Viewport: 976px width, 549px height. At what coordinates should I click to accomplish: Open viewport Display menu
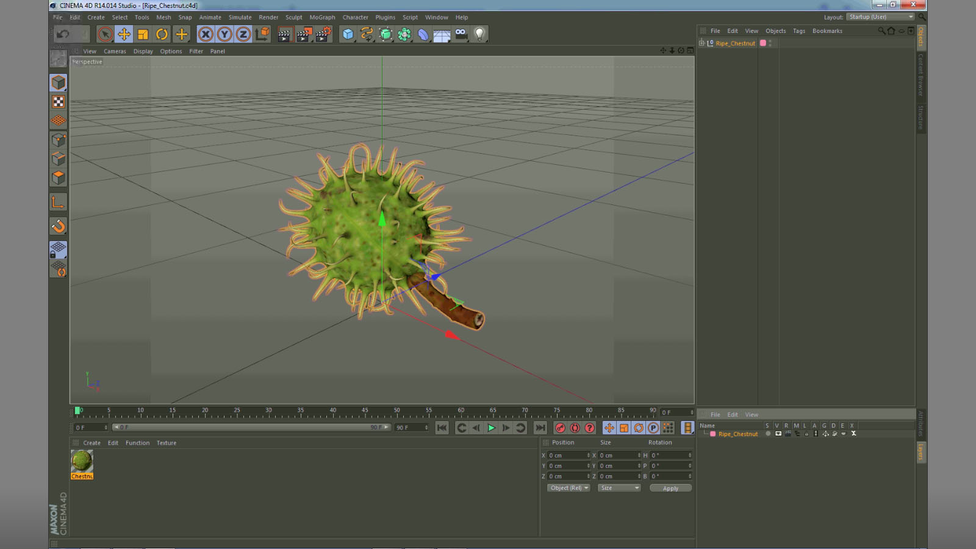point(143,51)
